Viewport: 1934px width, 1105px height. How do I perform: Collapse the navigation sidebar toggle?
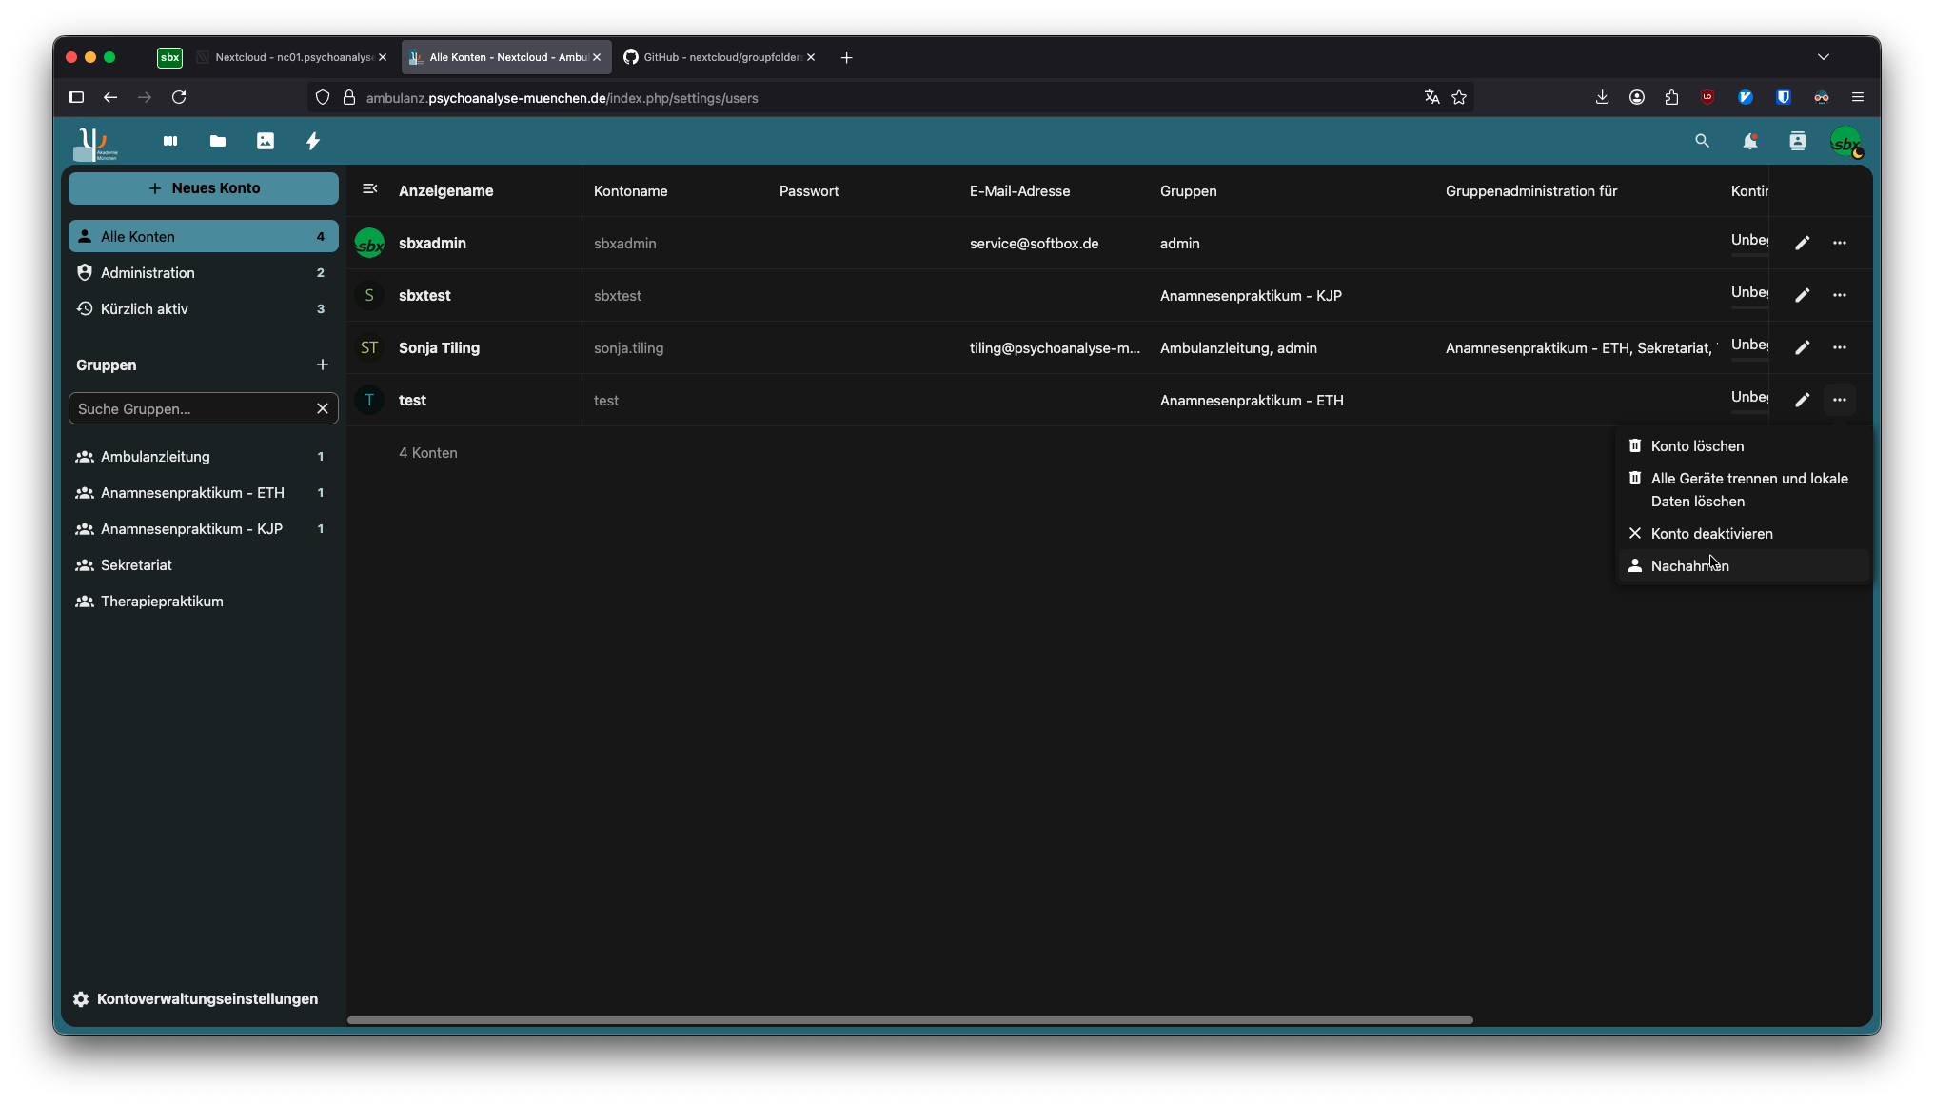pos(370,189)
